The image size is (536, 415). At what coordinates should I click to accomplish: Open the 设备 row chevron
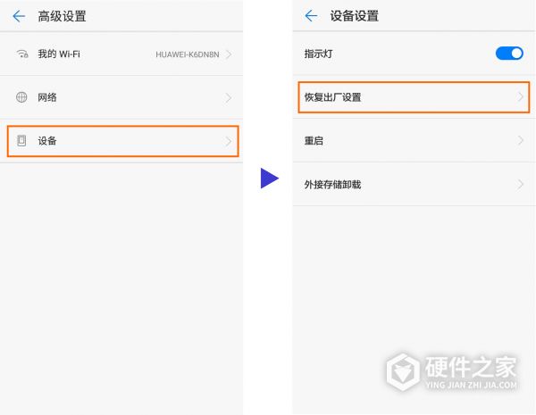(x=229, y=141)
